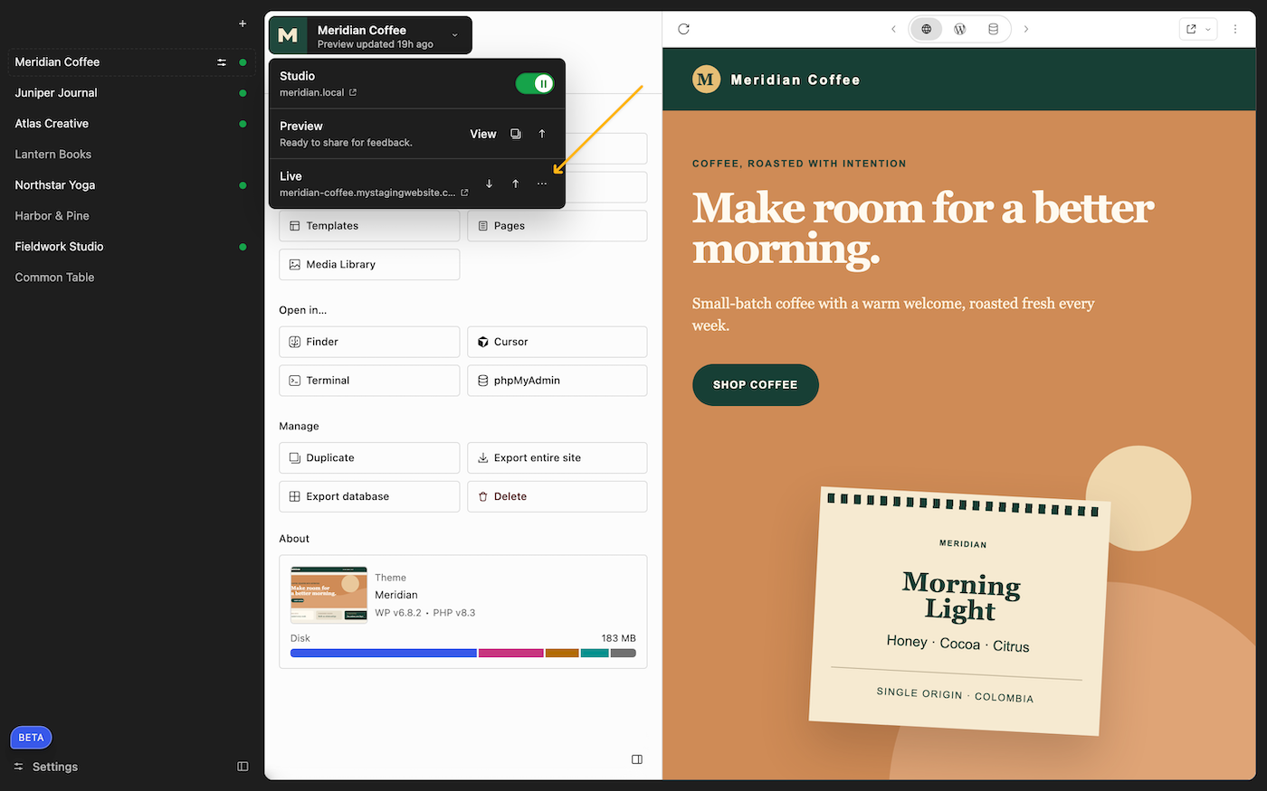This screenshot has width=1267, height=791.
Task: Click the green status dot for Juniper Journal
Action: pos(243,93)
